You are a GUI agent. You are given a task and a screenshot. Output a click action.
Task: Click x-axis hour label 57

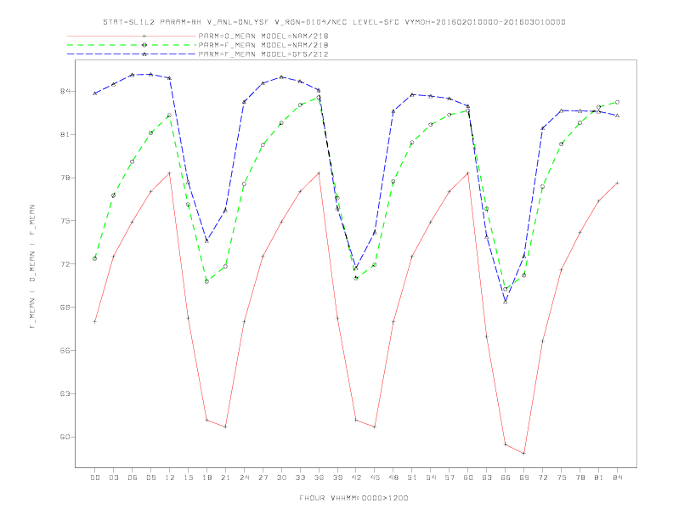click(450, 478)
